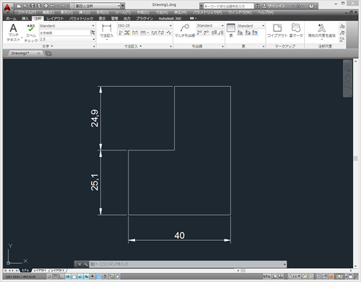361x282 pixels.
Task: Click the Save As icon in quick access toolbar
Action: point(39,6)
